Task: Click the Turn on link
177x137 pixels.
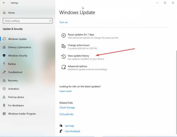Action: [x=64, y=22]
